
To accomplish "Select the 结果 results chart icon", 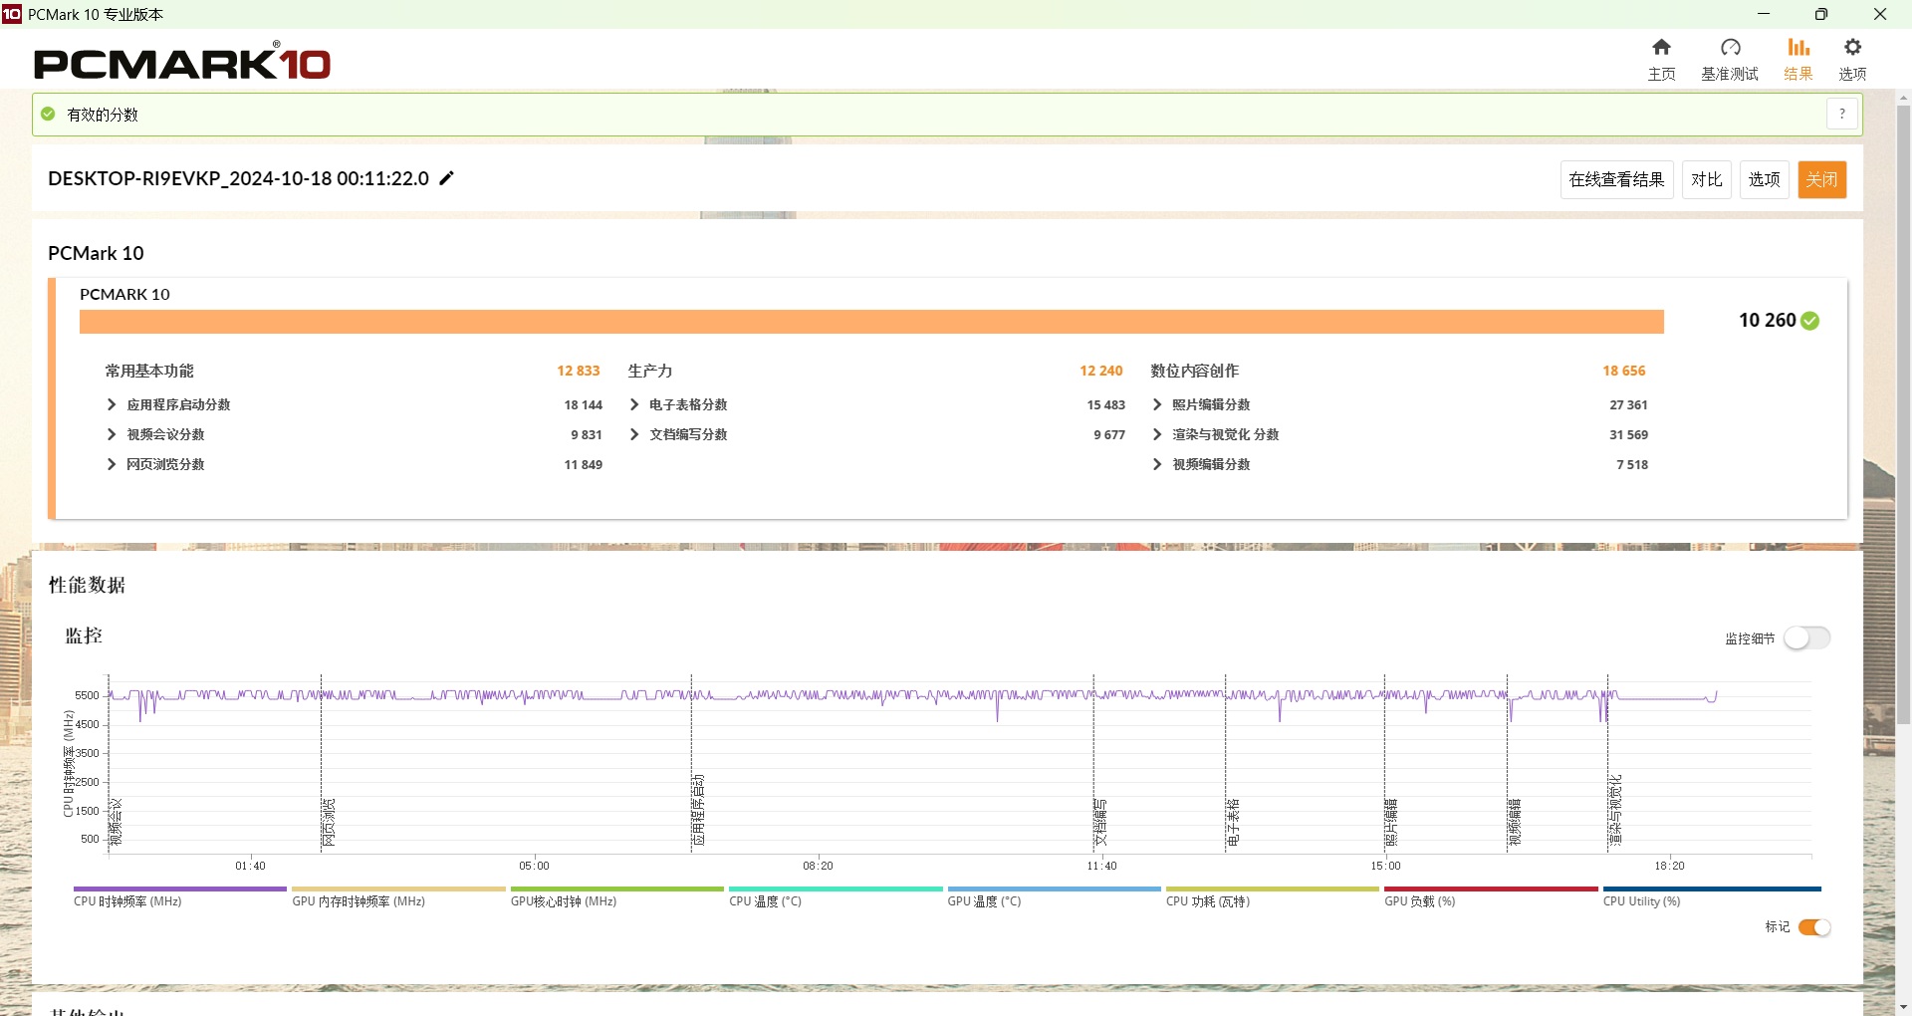I will (x=1797, y=47).
